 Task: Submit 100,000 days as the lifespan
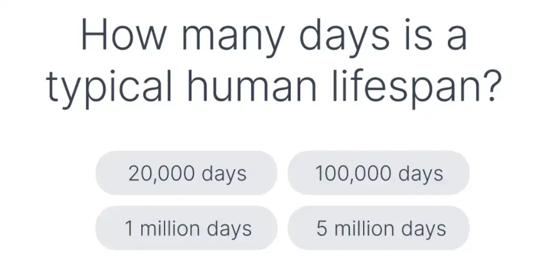[x=378, y=173]
